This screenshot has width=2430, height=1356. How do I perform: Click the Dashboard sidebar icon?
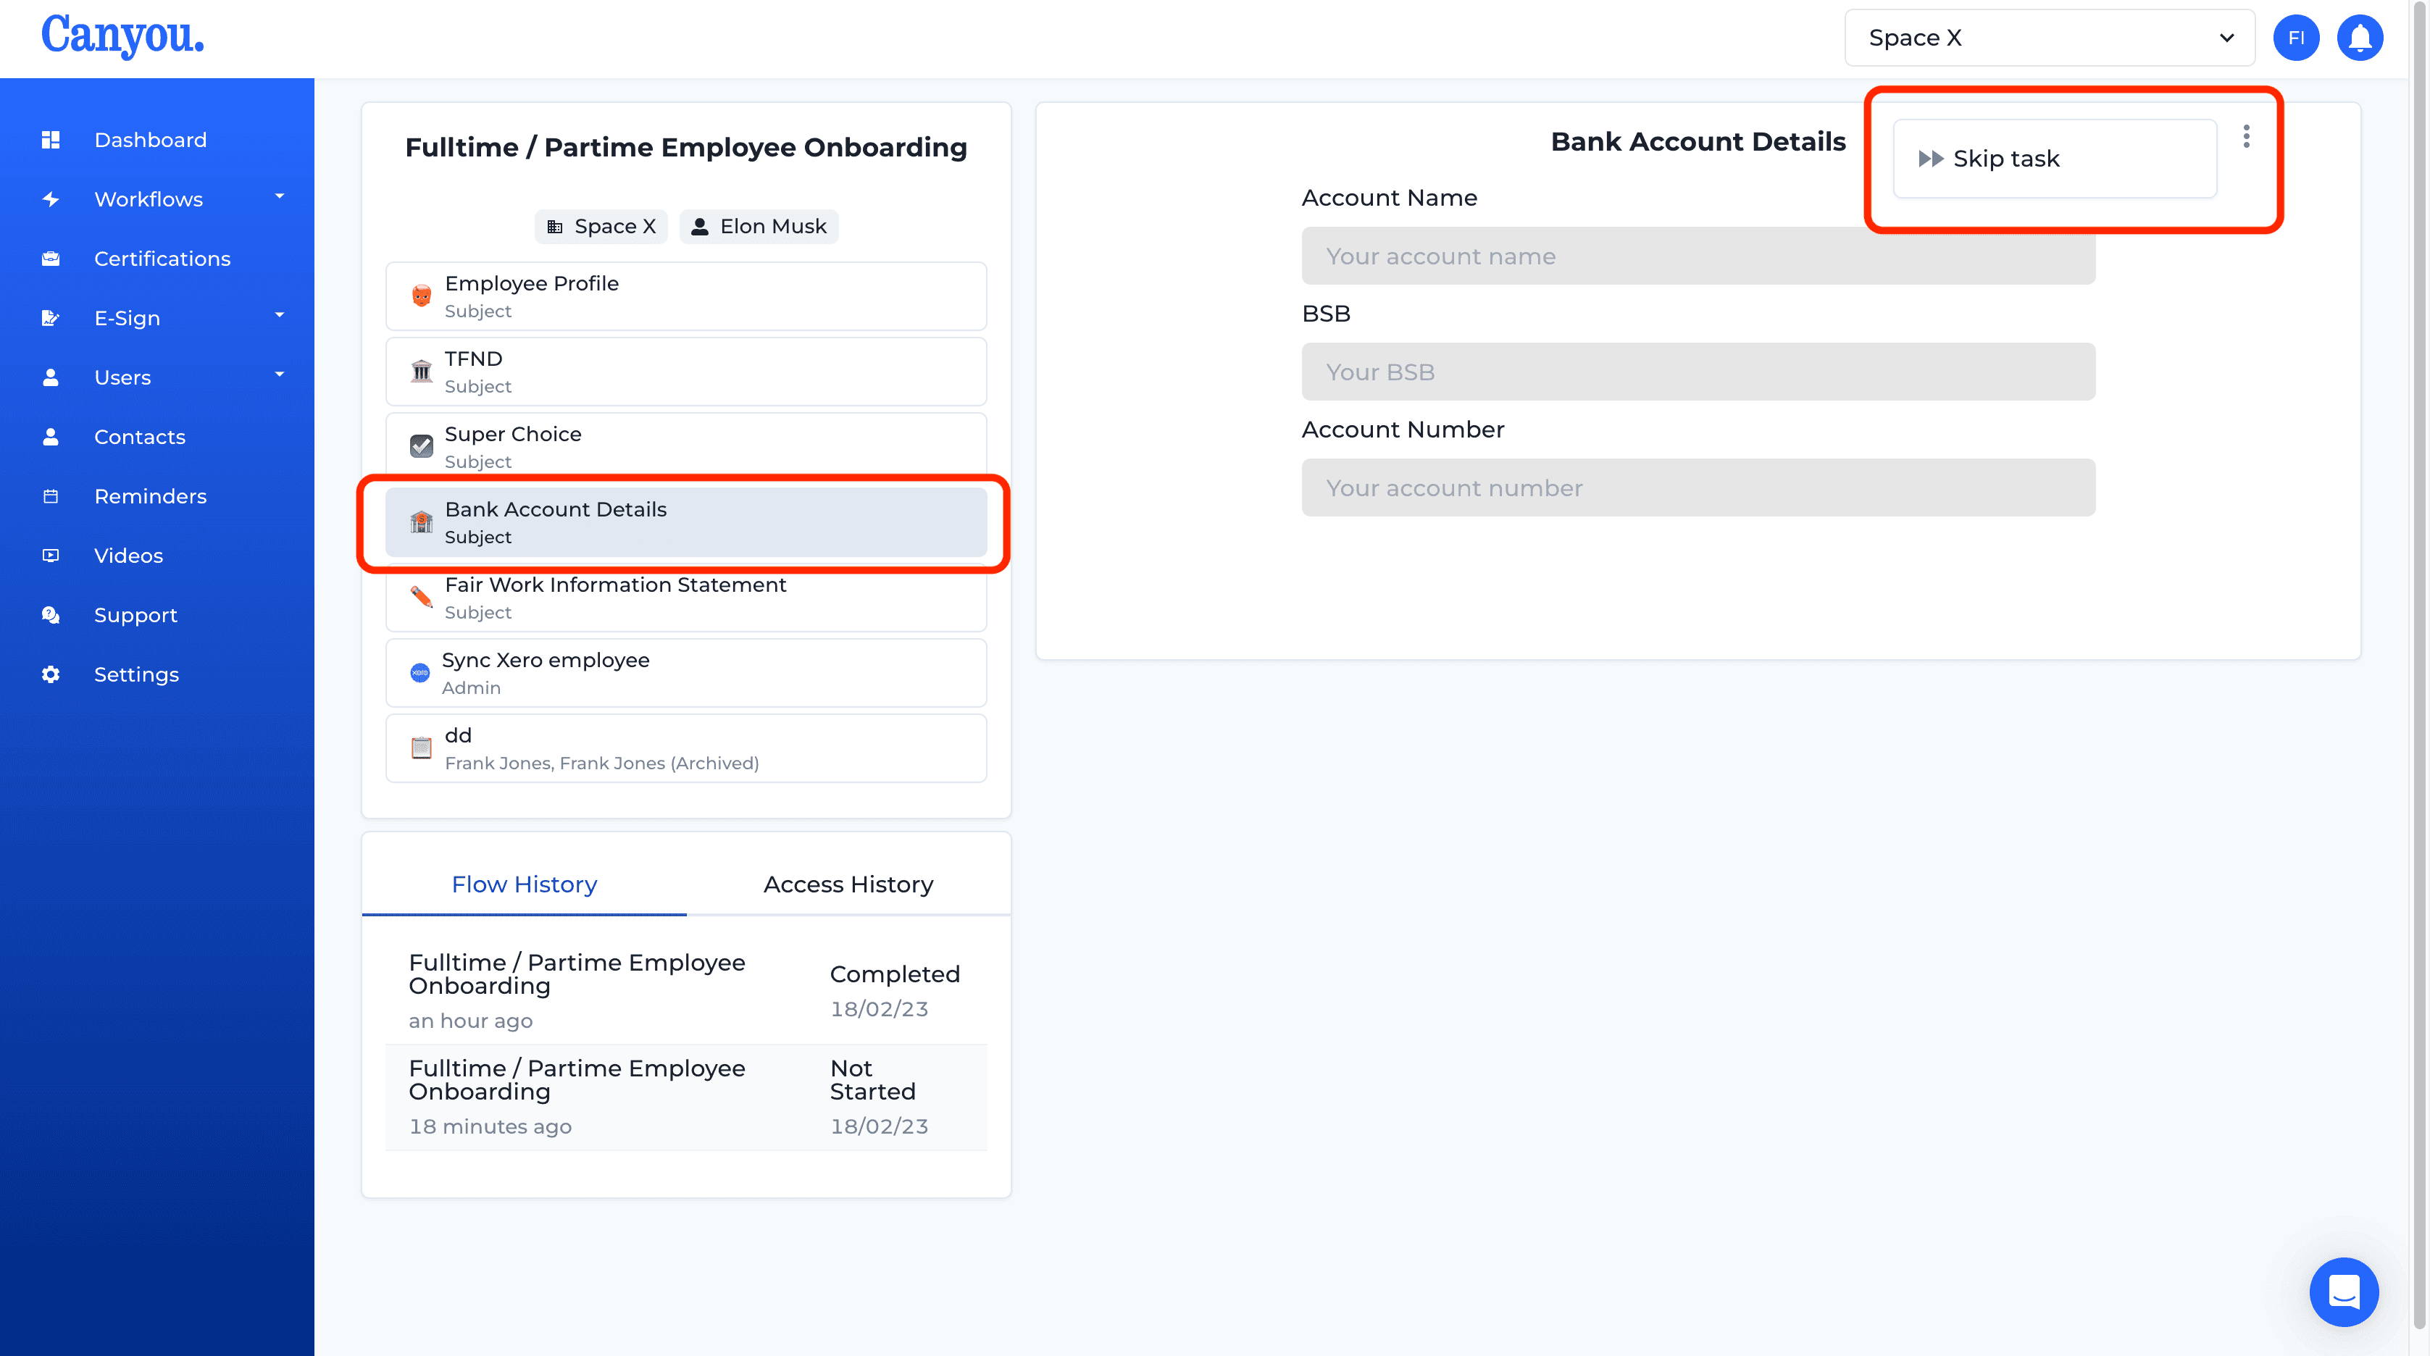[x=51, y=138]
